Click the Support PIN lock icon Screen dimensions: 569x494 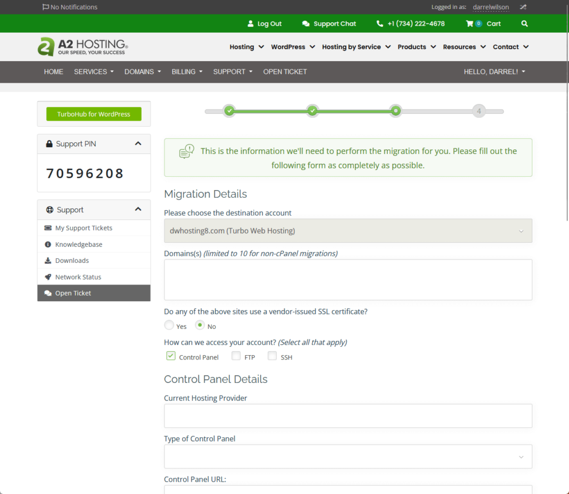coord(49,144)
